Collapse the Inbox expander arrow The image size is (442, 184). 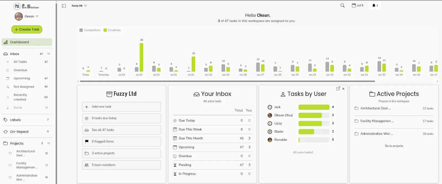(x=49, y=54)
